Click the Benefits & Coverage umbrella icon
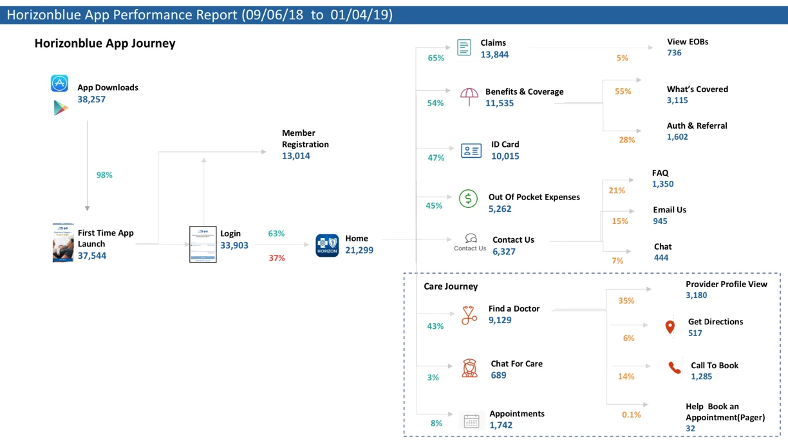The width and height of the screenshot is (788, 448). click(x=469, y=97)
